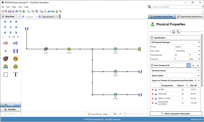Remove the WATER component with its red X

point(152,89)
